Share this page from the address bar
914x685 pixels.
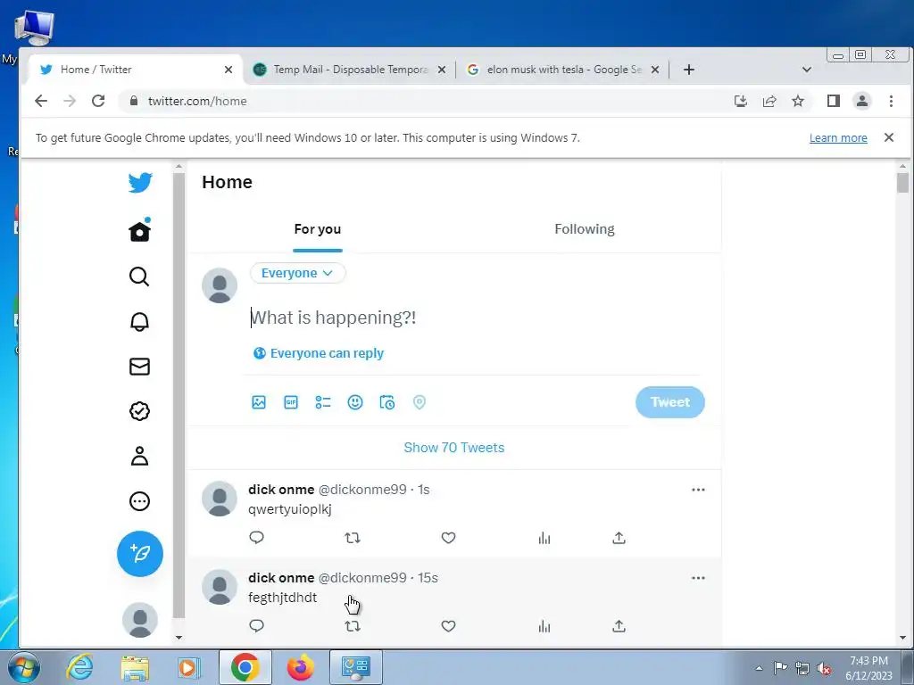point(769,101)
